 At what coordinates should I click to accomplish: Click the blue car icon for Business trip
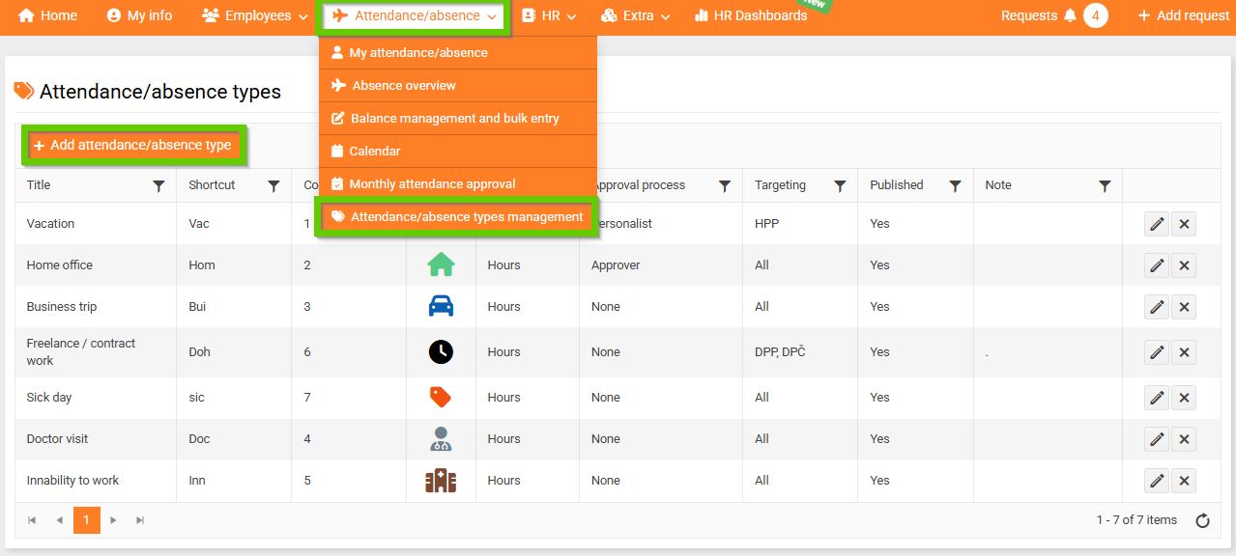441,306
